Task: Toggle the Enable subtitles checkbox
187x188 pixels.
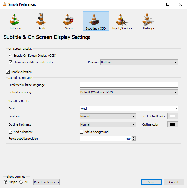Action: point(8,72)
